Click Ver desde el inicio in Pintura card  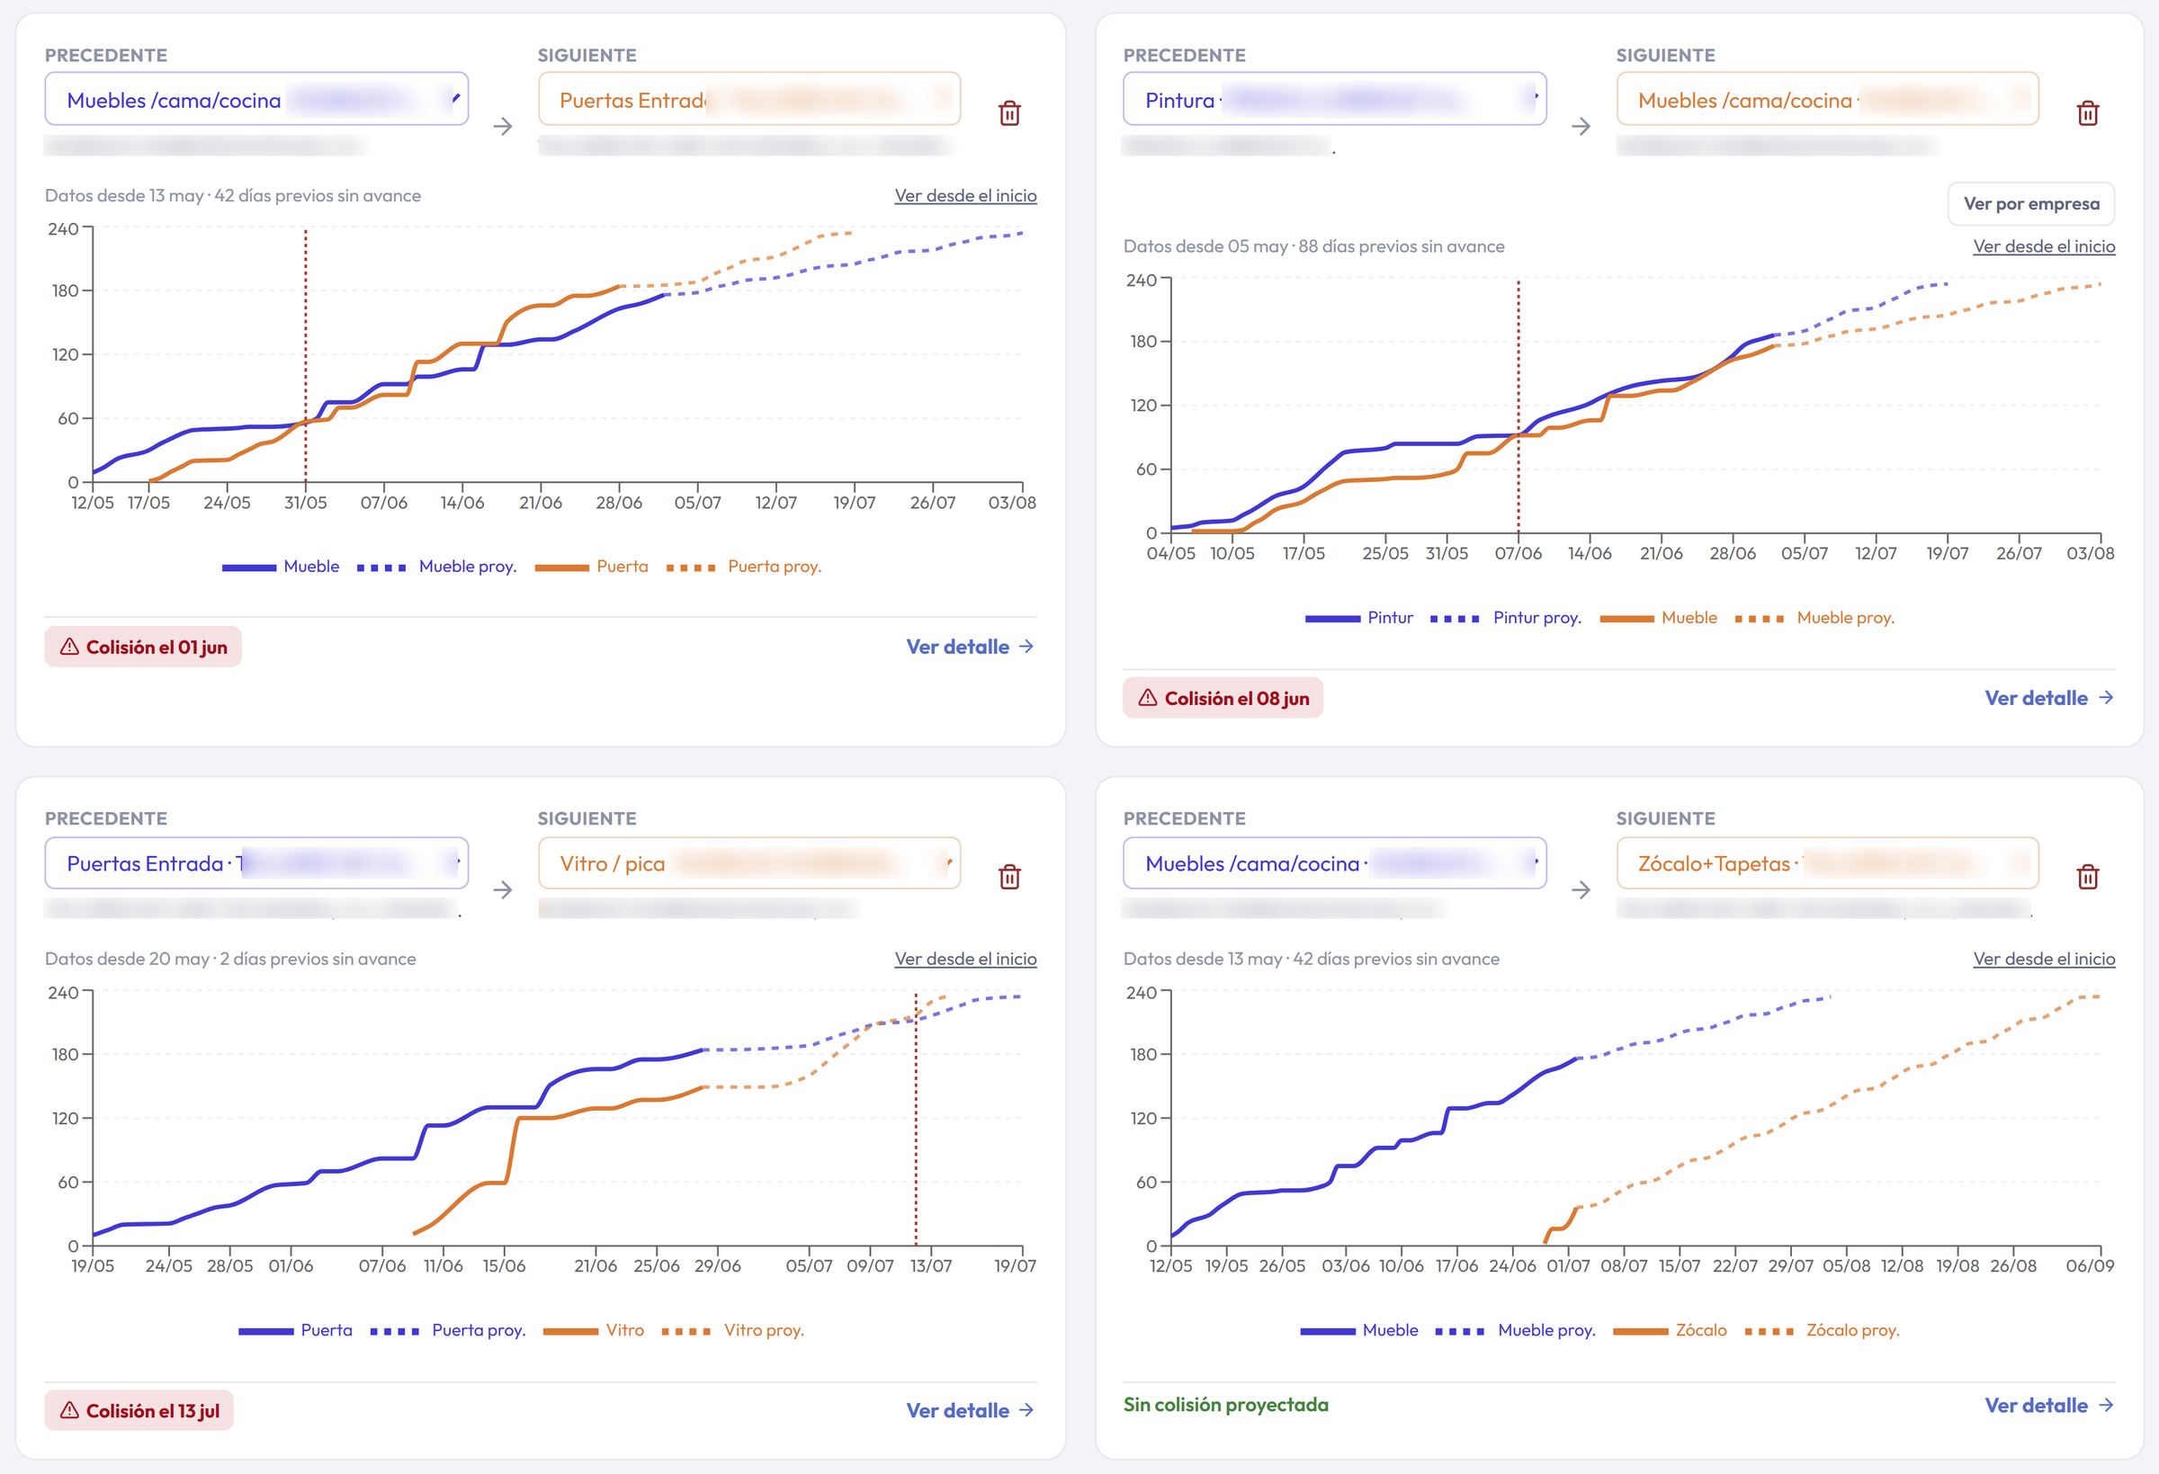(x=2044, y=246)
